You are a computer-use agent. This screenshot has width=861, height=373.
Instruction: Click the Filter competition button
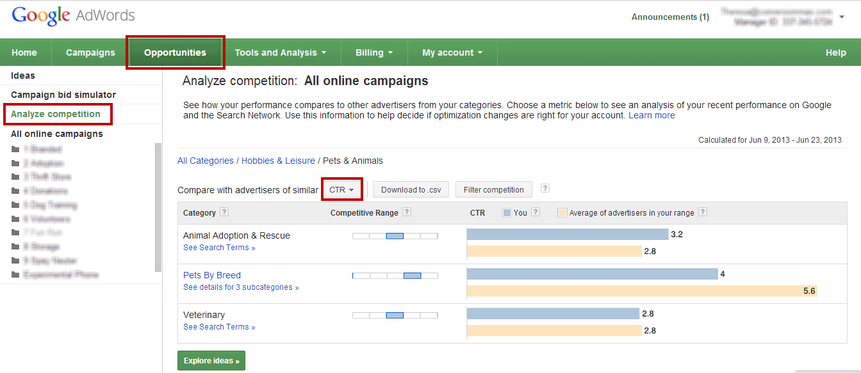pos(494,189)
